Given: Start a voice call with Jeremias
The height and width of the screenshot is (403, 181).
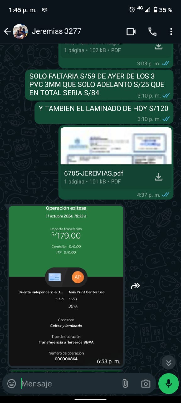Looking at the screenshot, I should [x=152, y=31].
